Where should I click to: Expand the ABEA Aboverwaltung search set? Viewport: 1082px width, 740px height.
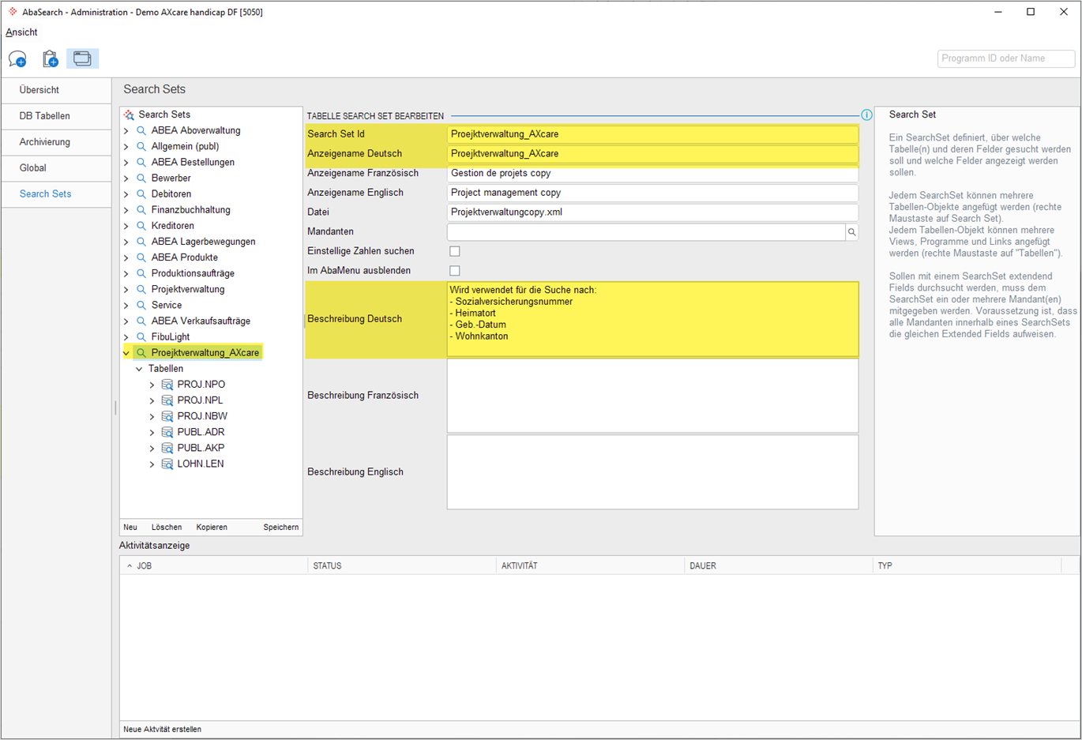click(126, 130)
